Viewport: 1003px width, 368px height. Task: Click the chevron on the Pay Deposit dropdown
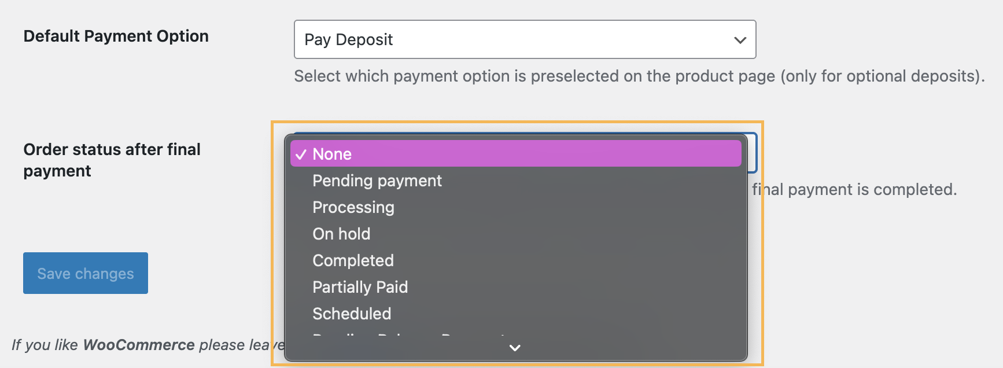click(740, 40)
